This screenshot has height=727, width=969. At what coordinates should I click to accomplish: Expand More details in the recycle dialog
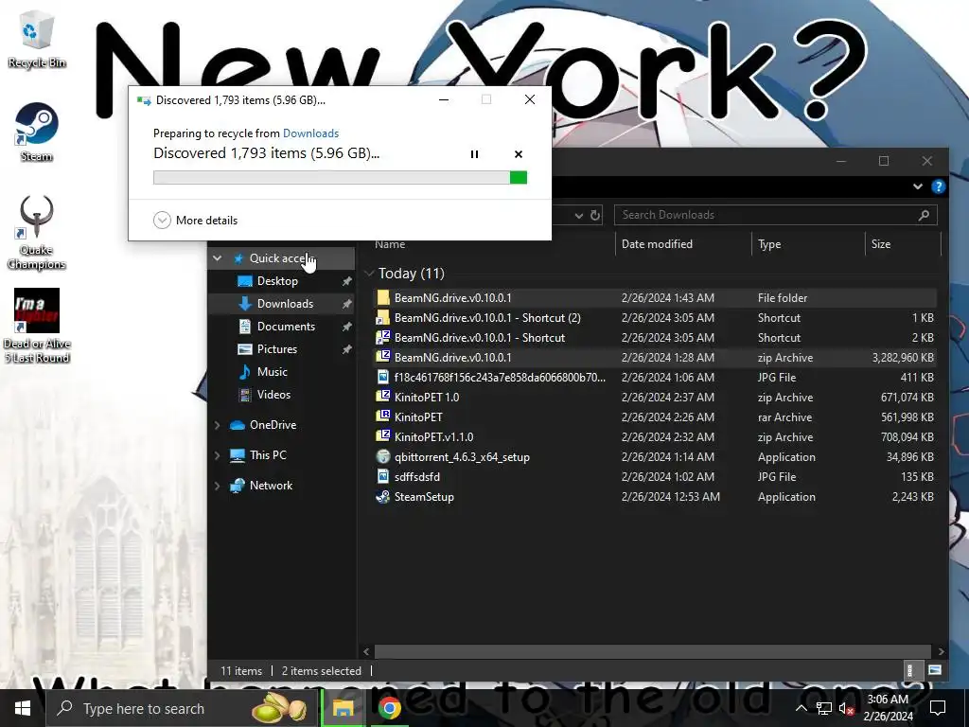[x=195, y=220]
